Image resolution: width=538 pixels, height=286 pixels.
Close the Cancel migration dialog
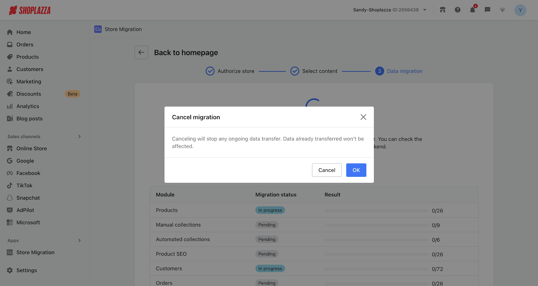click(363, 117)
